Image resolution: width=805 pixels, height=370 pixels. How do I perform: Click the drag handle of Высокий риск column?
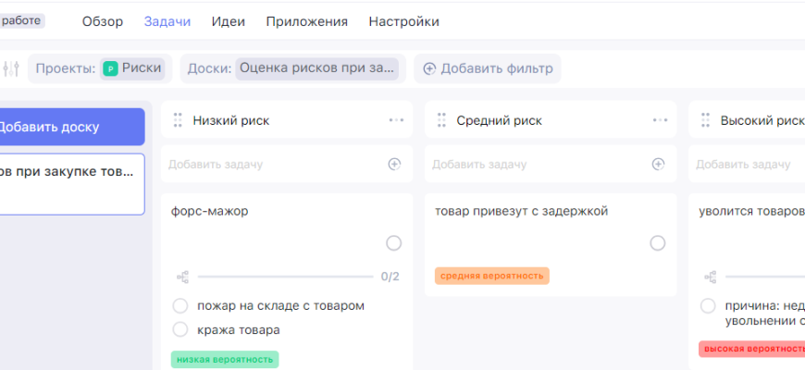[x=705, y=120]
